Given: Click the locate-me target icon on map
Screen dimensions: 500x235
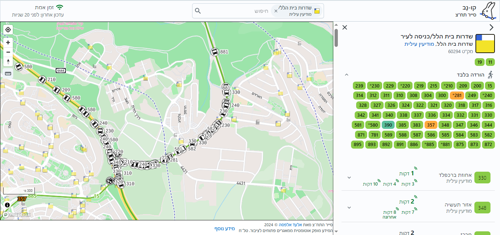Looking at the screenshot, I should click(x=8, y=30).
